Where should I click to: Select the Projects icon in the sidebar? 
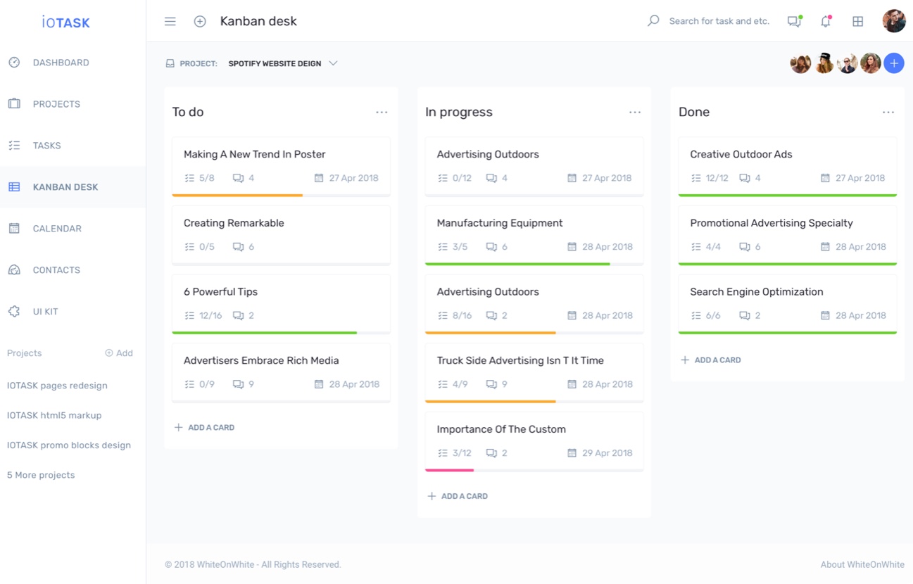[14, 103]
